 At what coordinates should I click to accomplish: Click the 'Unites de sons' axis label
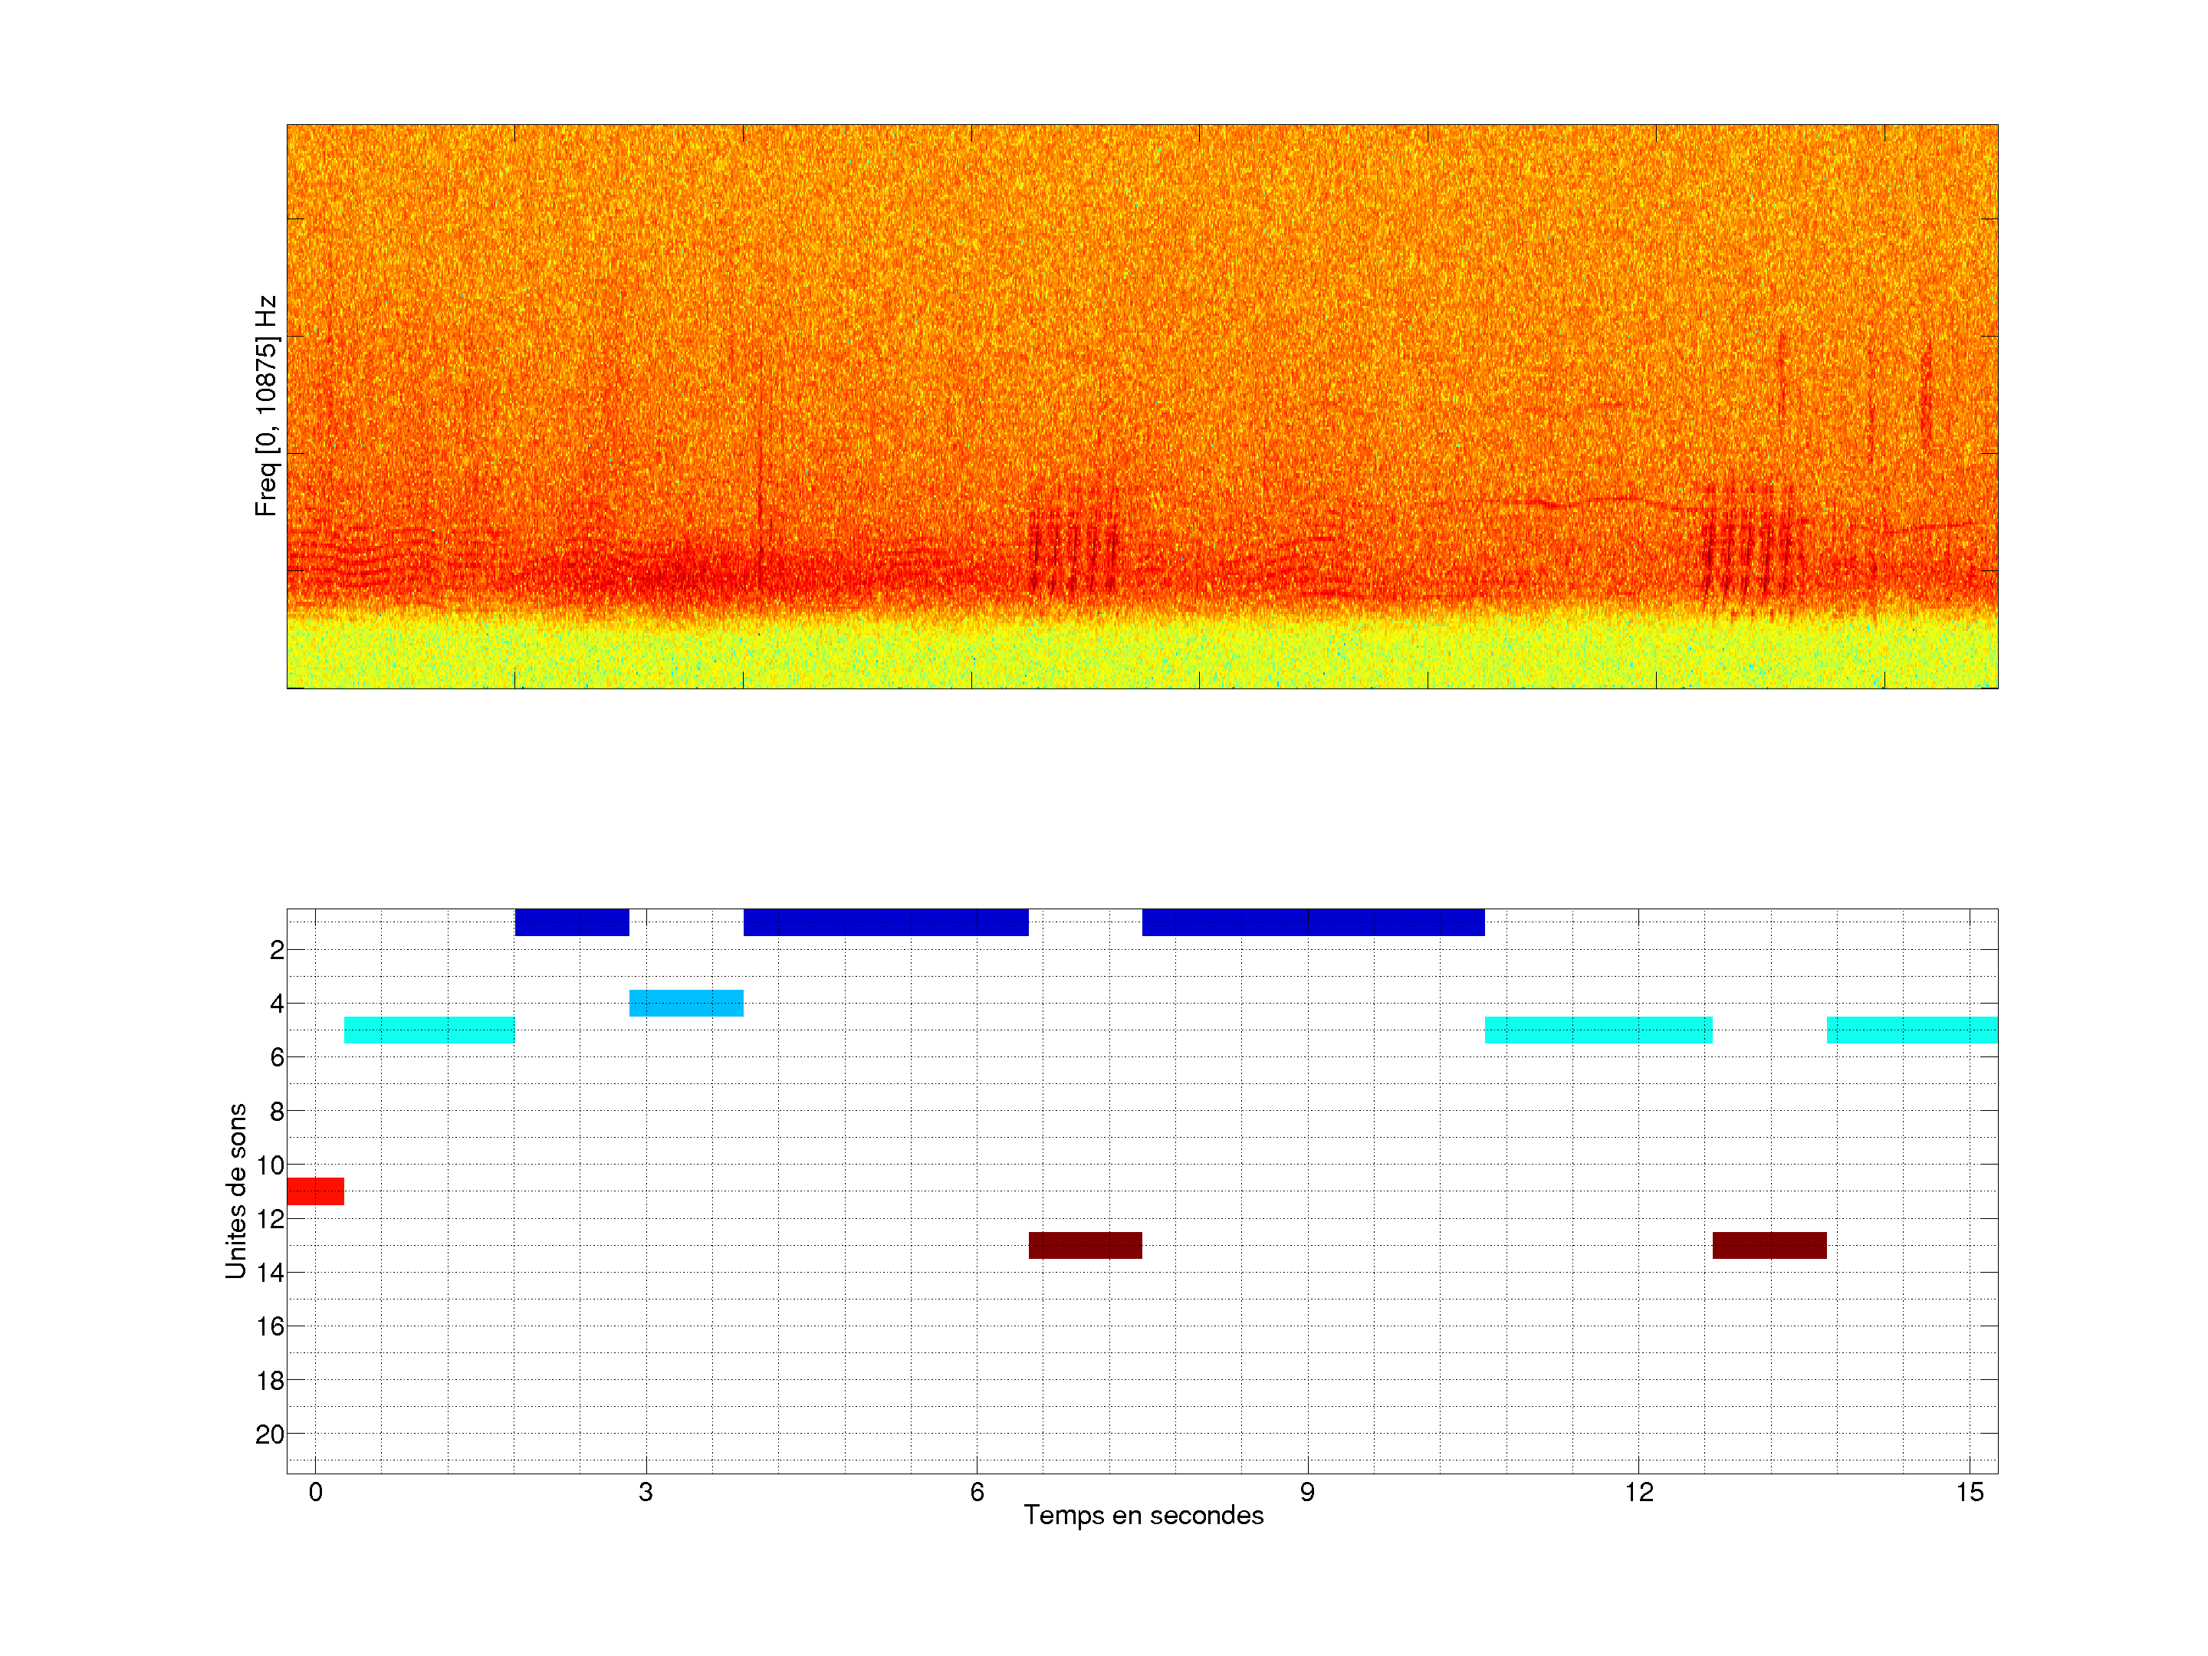pyautogui.click(x=235, y=1191)
